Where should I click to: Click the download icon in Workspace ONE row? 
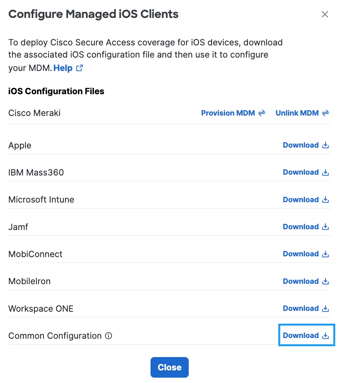[x=325, y=309]
